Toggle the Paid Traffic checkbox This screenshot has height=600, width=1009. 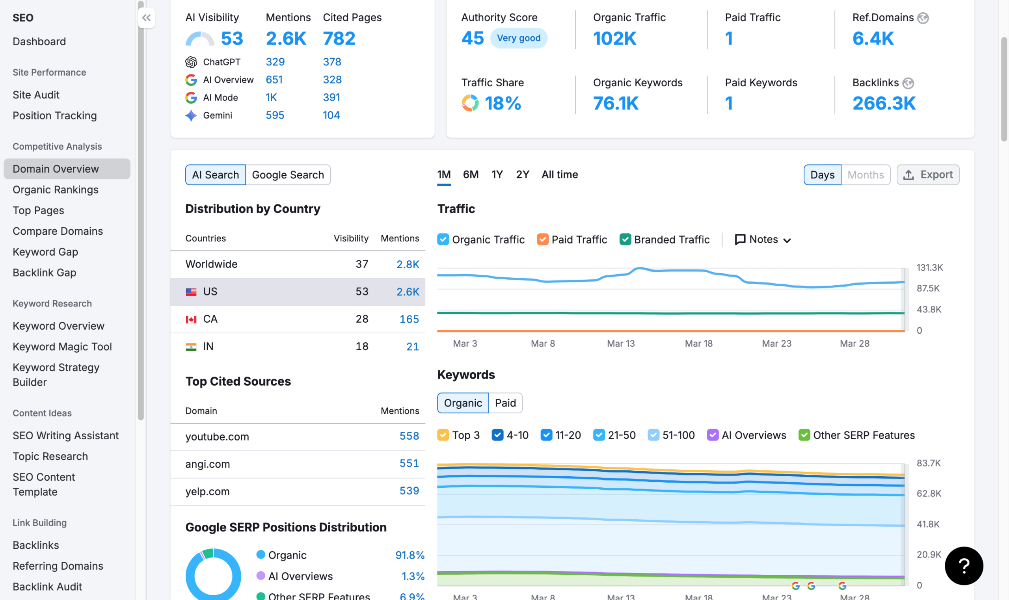tap(542, 240)
